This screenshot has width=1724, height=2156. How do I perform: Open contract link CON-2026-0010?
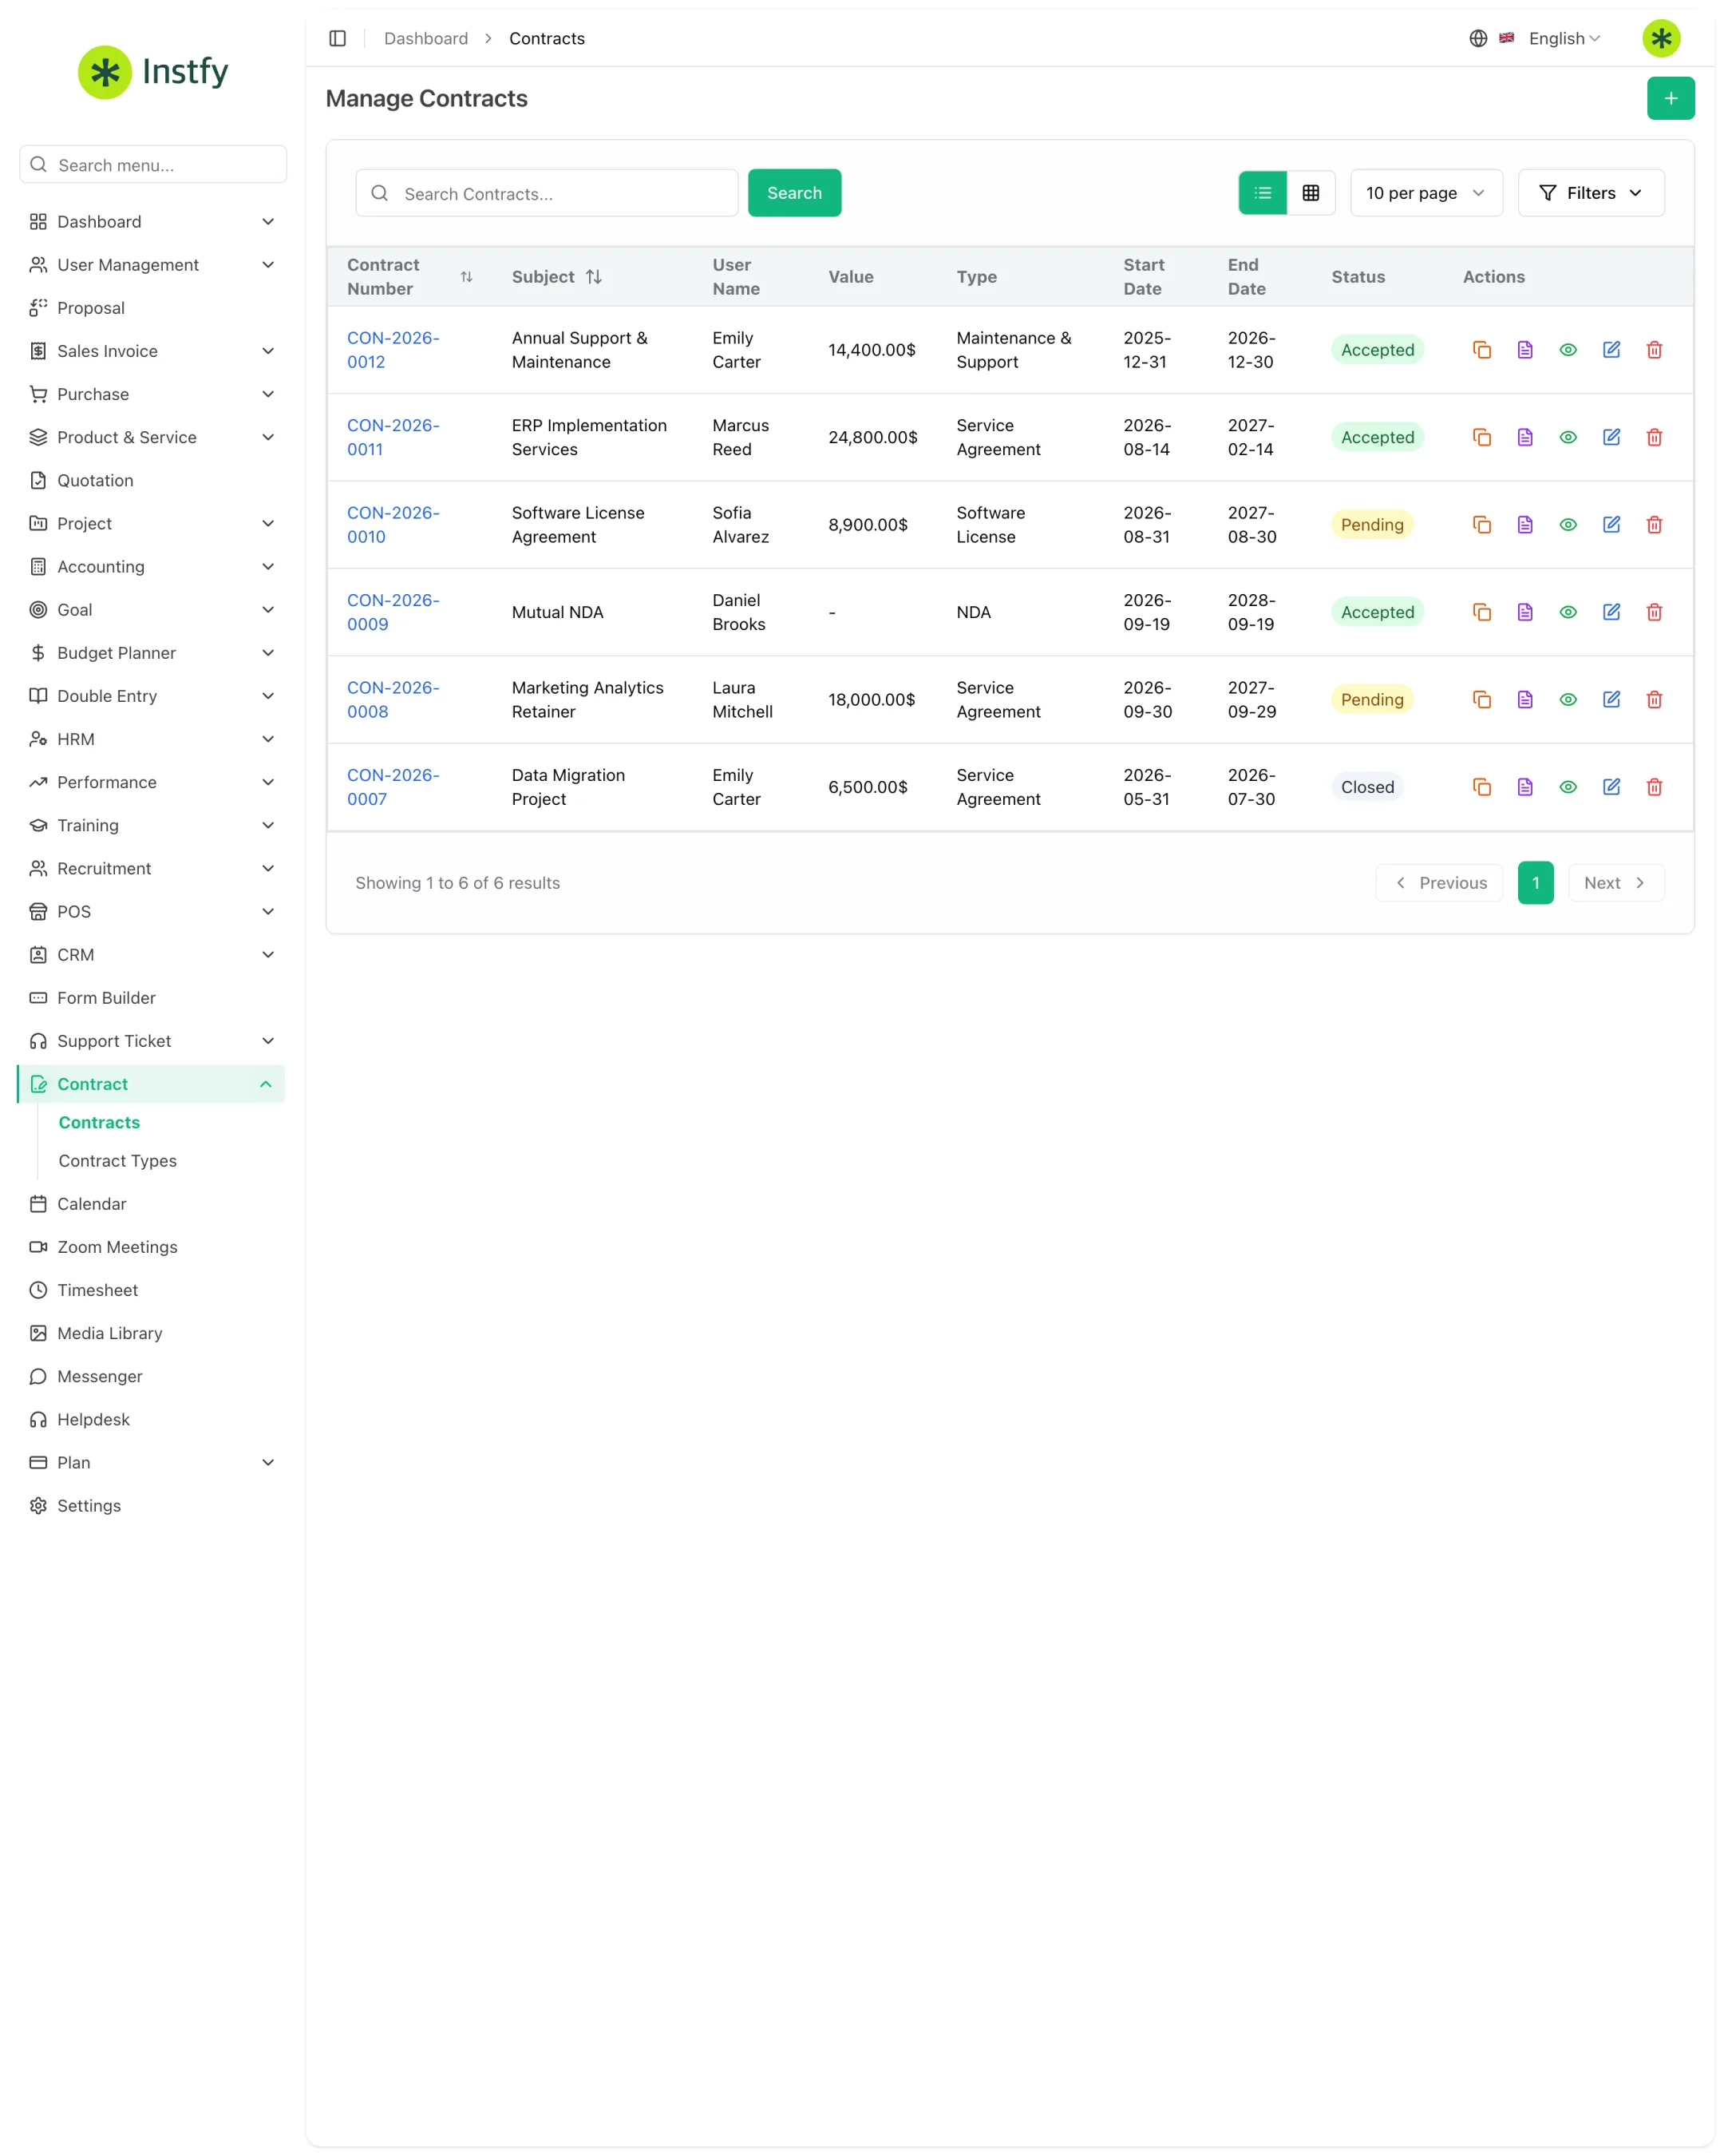point(393,524)
